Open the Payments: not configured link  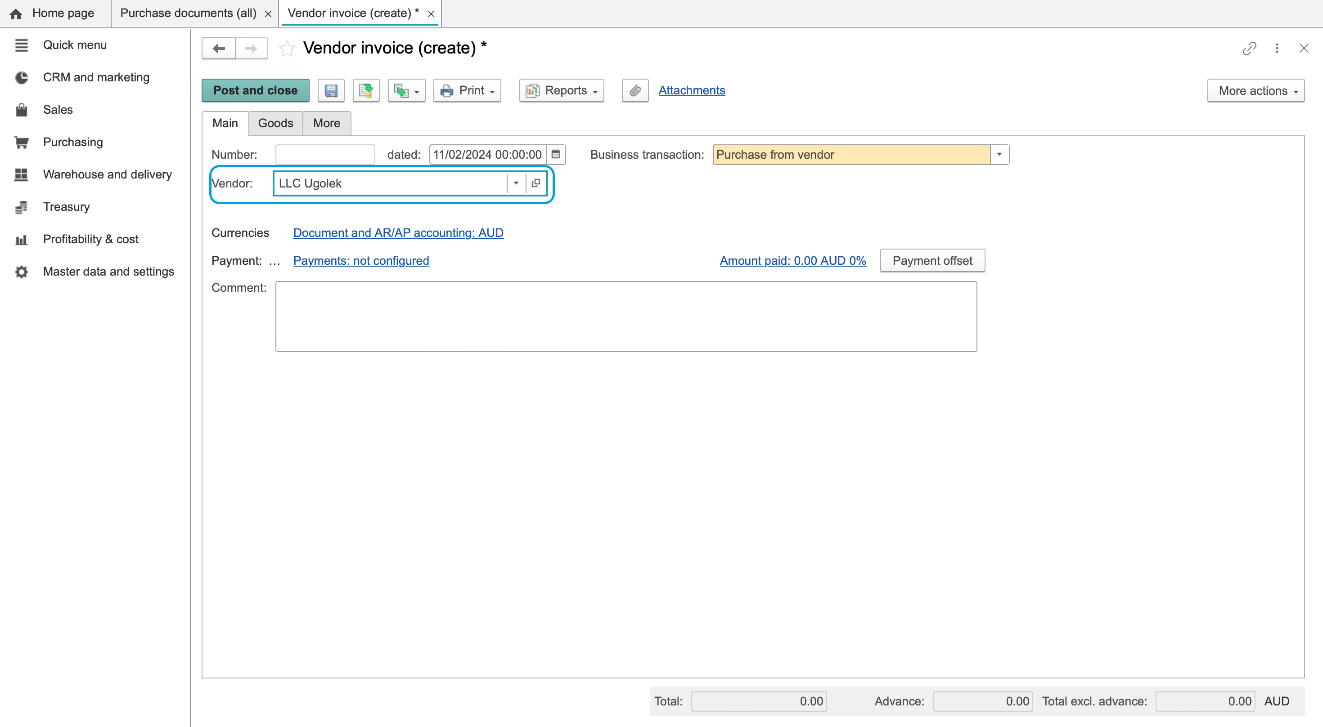click(x=361, y=261)
